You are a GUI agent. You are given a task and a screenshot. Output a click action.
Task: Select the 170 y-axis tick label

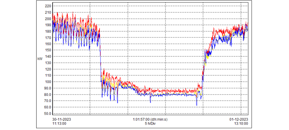pos(47,38)
